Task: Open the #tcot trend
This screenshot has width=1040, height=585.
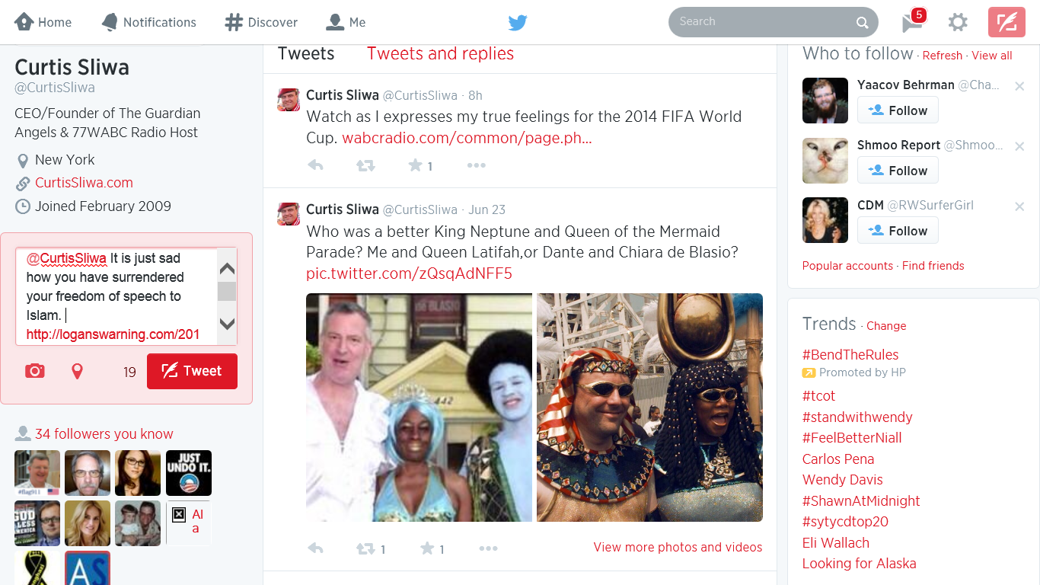Action: (x=818, y=396)
